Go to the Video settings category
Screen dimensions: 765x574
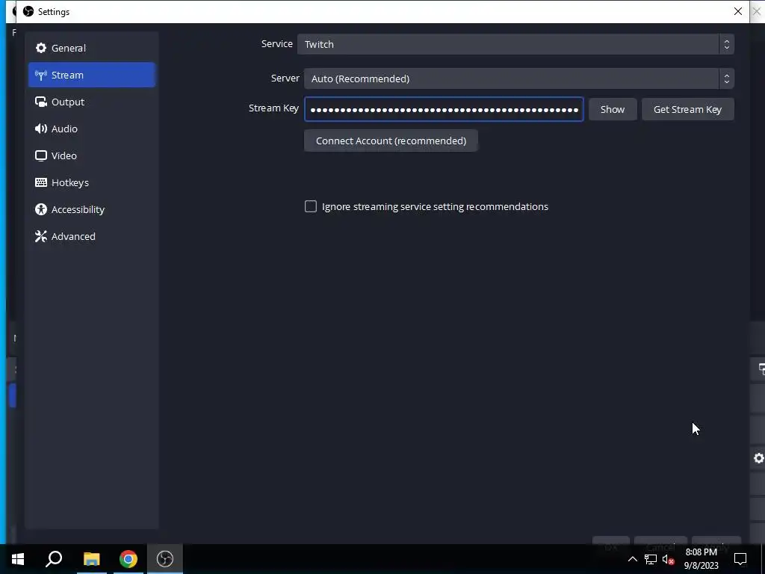(x=92, y=155)
